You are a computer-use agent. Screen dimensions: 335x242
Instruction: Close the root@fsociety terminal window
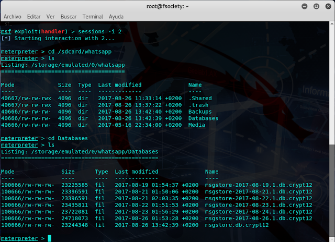pos(327,6)
